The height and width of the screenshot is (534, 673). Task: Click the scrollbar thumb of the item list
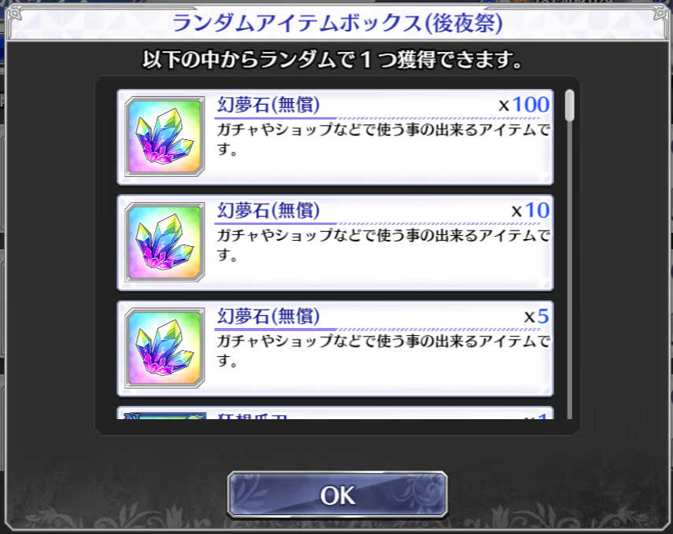point(570,105)
